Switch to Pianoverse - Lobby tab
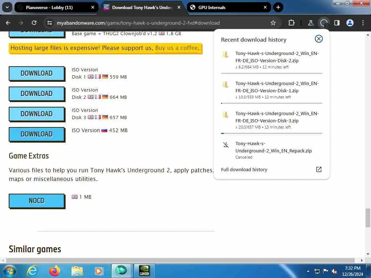This screenshot has width=371, height=278. point(56,7)
